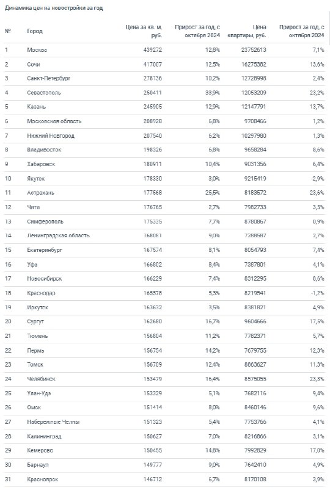The height and width of the screenshot is (488, 330).
Task: Select Нижний Новгород in the table
Action: click(51, 135)
